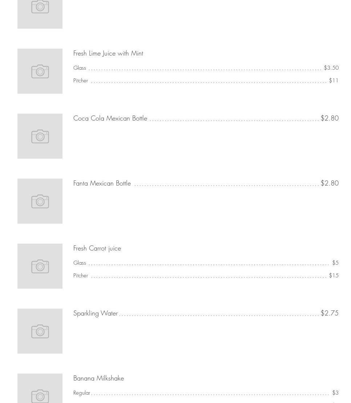Click the Fresh Lime Juice placeholder image
This screenshot has height=403, width=351.
pyautogui.click(x=40, y=71)
